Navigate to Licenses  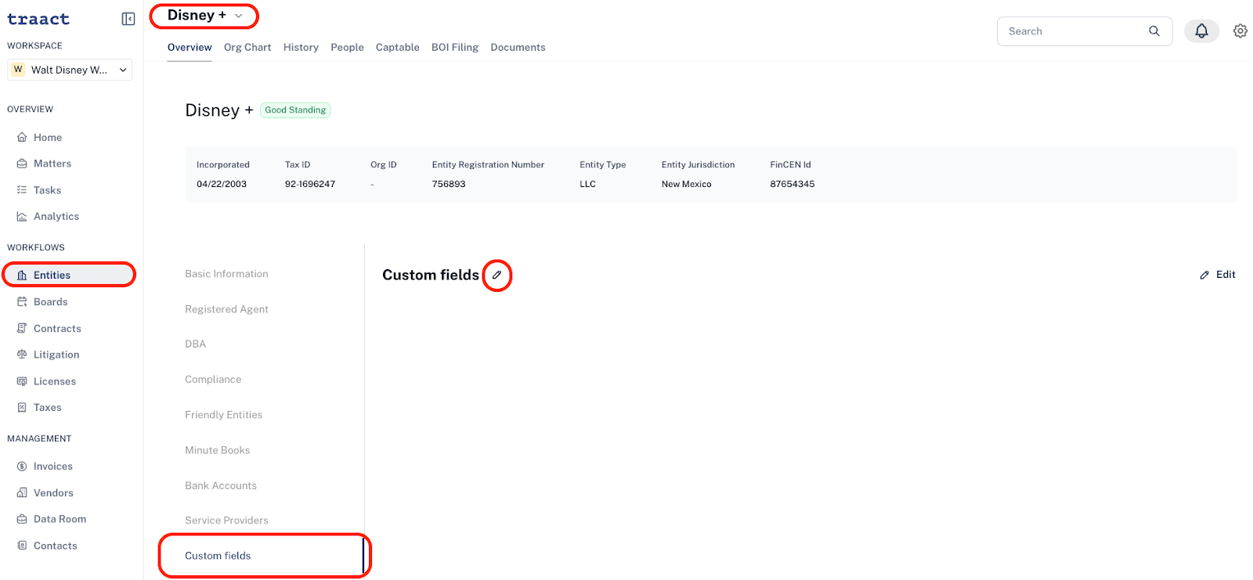(x=55, y=381)
